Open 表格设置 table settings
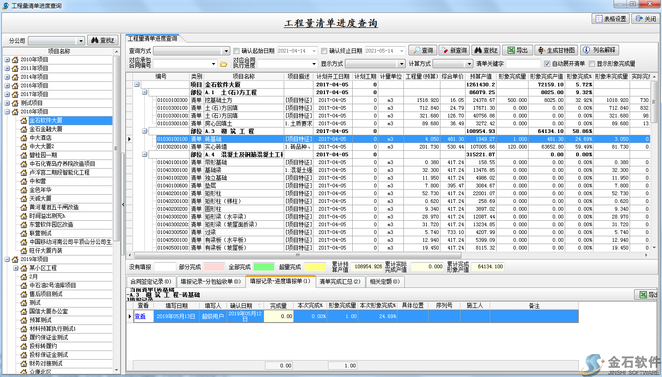Viewport: 662px width, 377px height. (x=610, y=19)
